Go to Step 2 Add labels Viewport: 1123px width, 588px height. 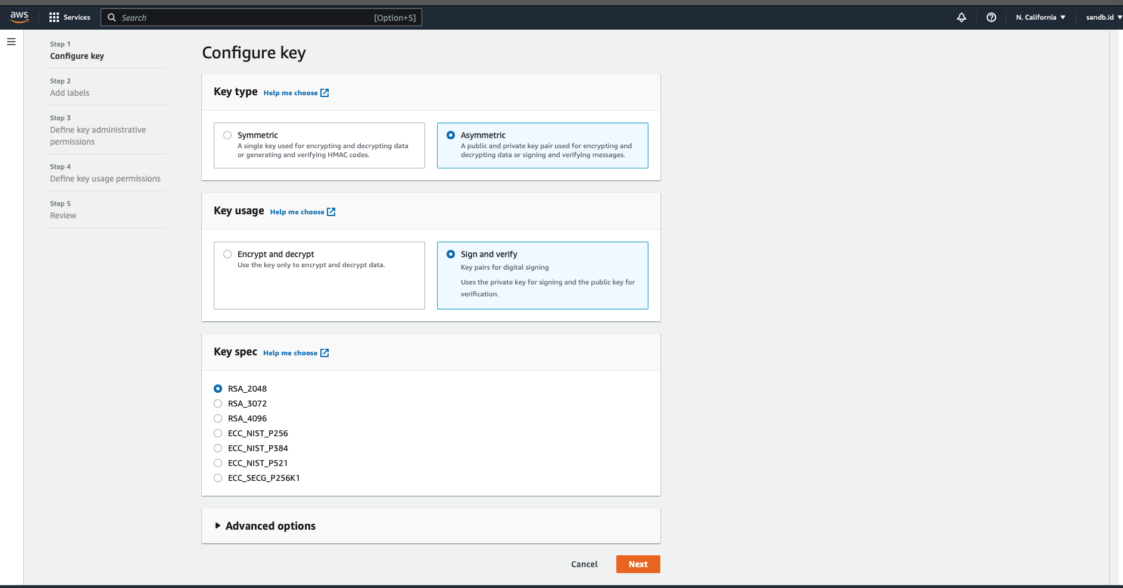[70, 93]
